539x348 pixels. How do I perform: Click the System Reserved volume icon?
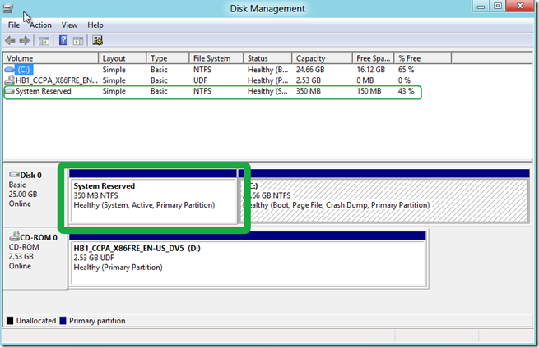point(10,91)
